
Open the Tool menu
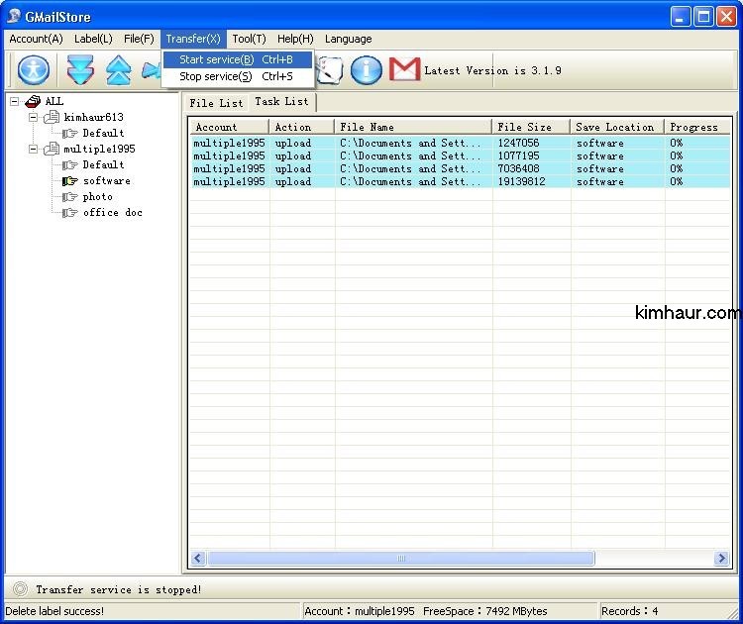click(249, 39)
